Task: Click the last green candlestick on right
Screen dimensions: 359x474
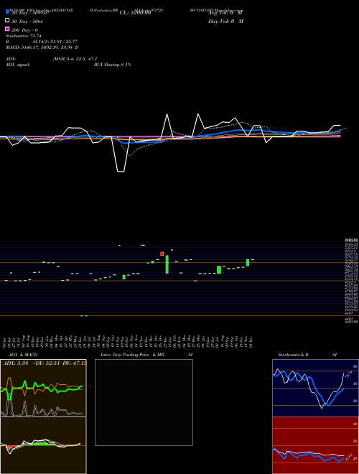Action: pos(248,262)
